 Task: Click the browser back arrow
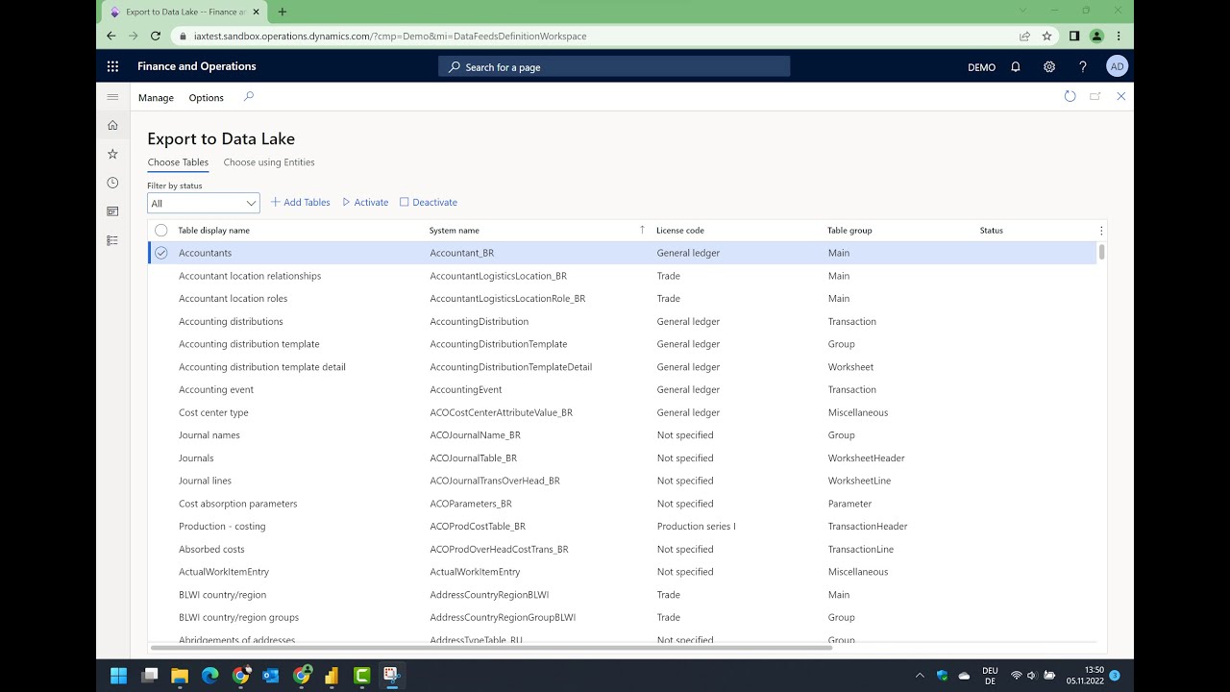[111, 36]
